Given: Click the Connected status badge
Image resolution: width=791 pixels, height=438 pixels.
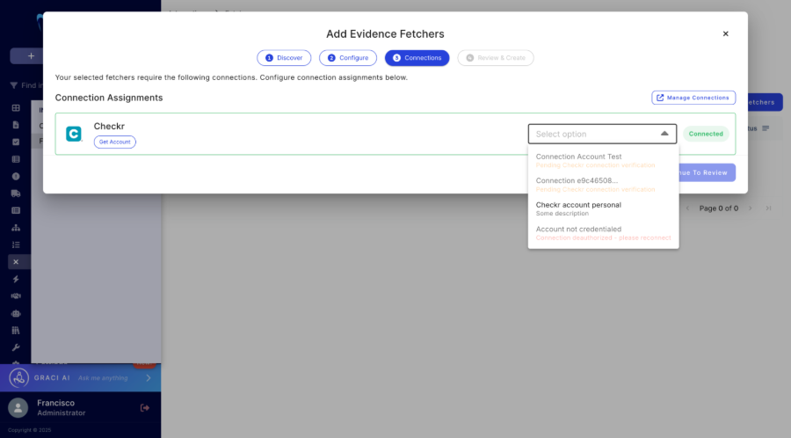Looking at the screenshot, I should coord(706,134).
